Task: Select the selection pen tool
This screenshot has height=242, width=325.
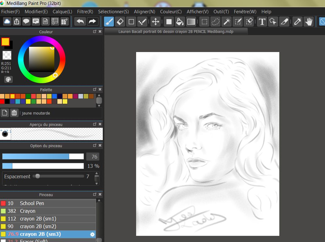Action: 238,22
